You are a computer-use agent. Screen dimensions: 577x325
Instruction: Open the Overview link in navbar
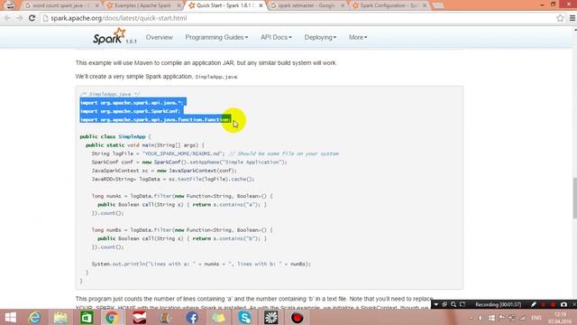159,37
